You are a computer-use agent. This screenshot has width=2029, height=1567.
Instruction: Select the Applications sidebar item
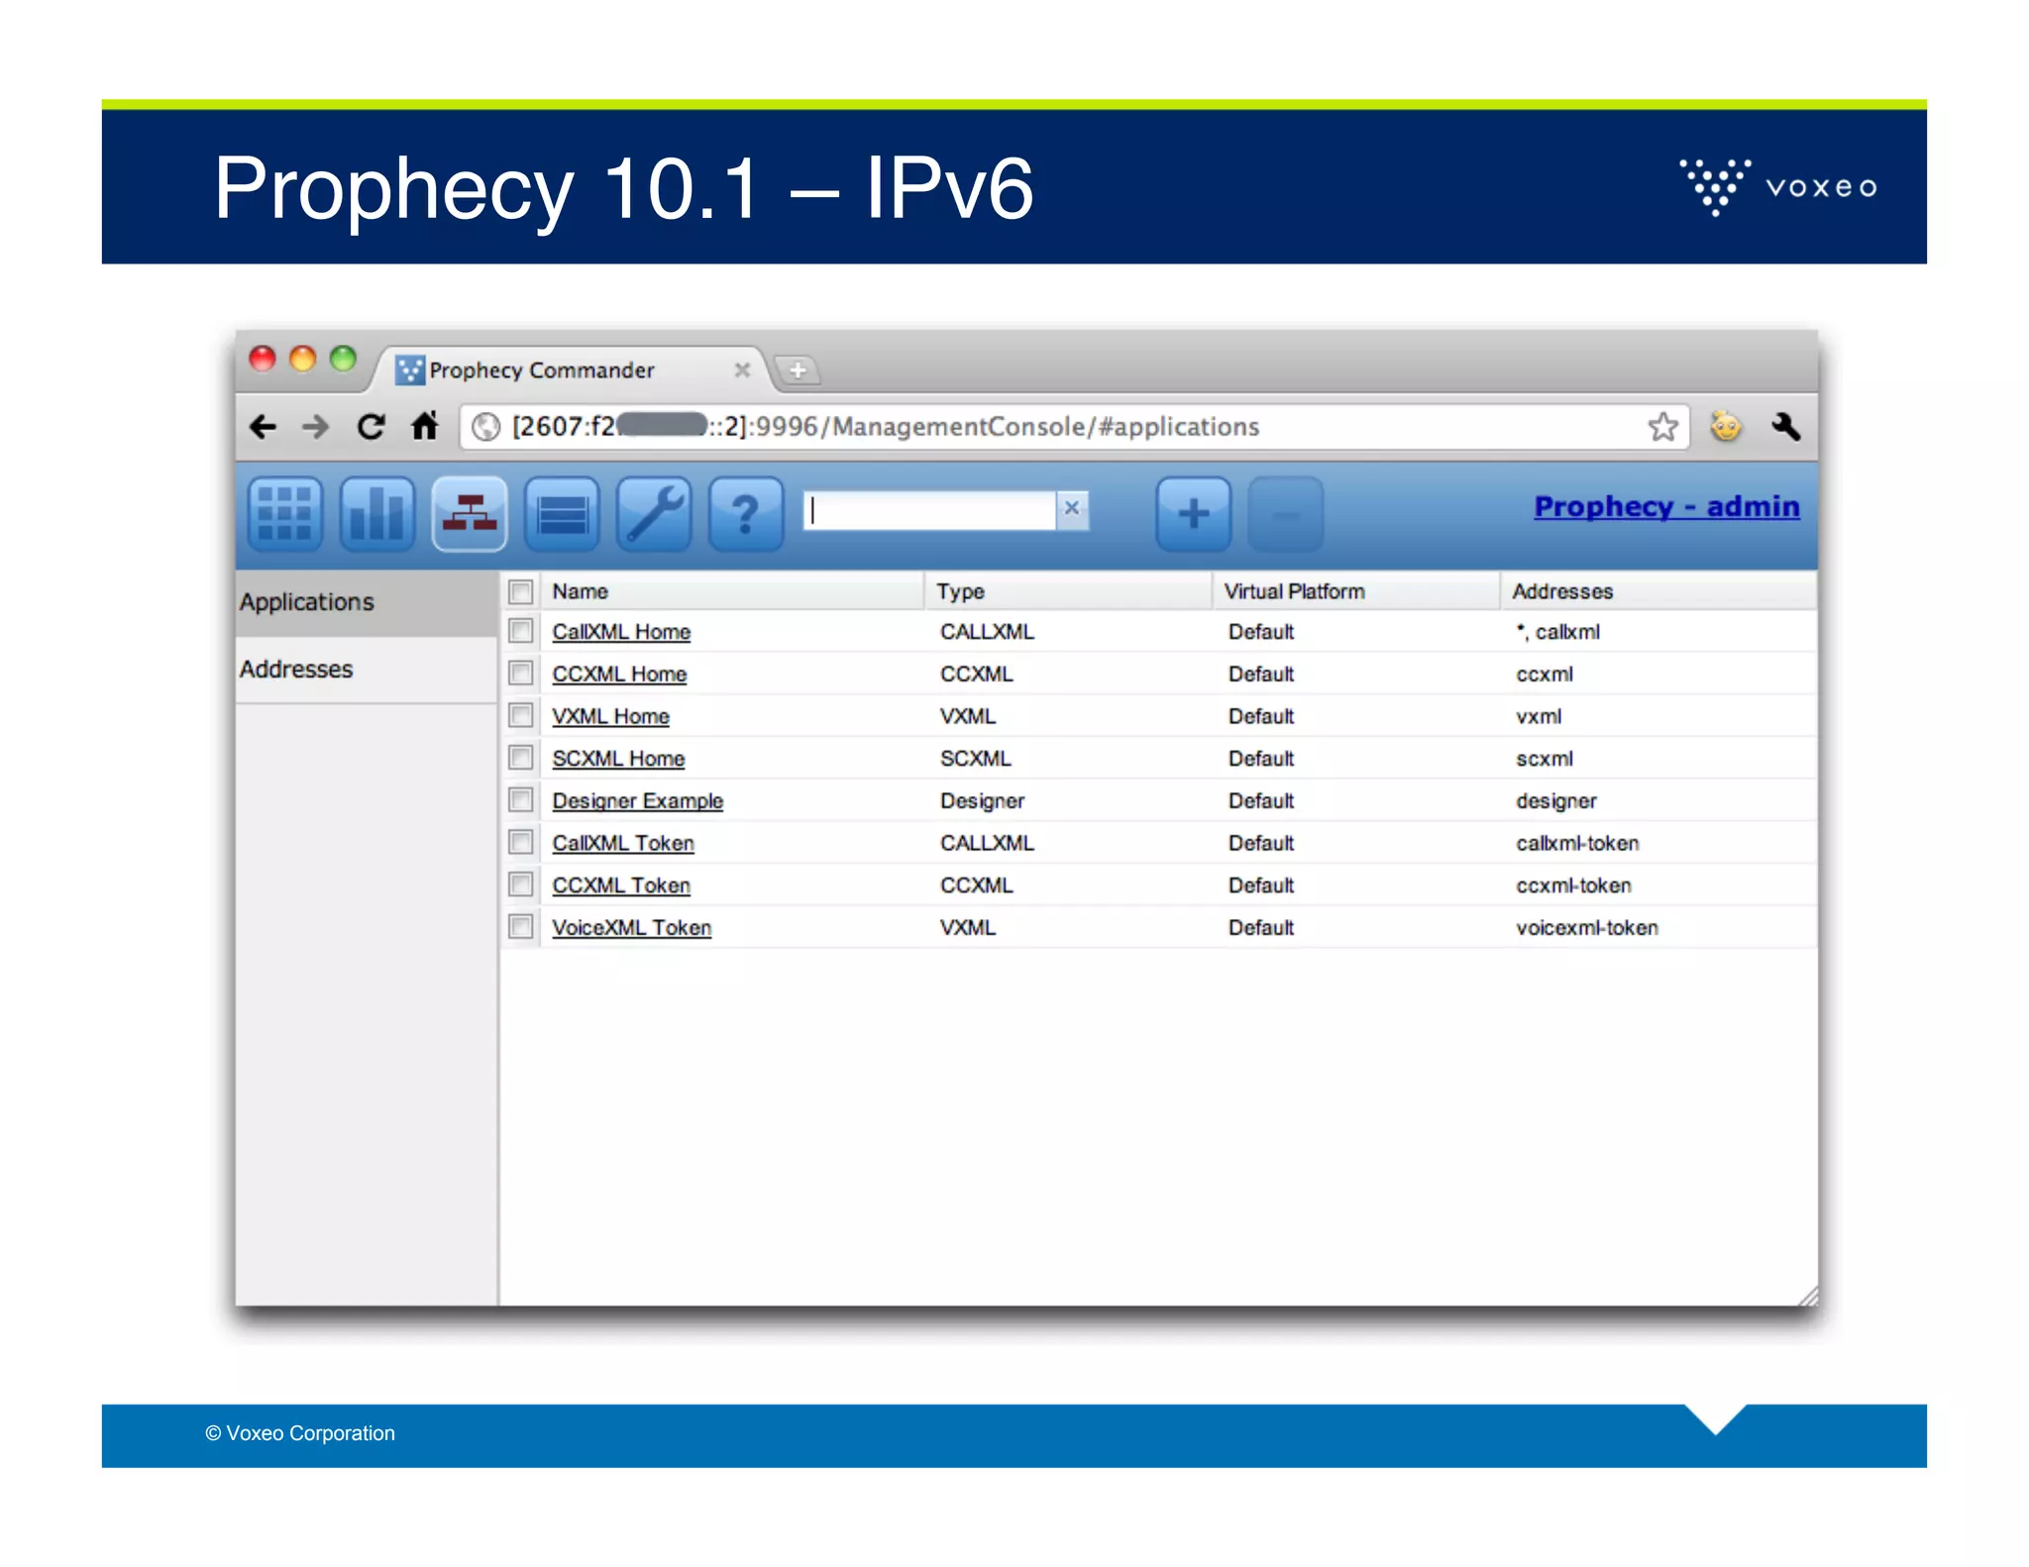click(x=367, y=602)
